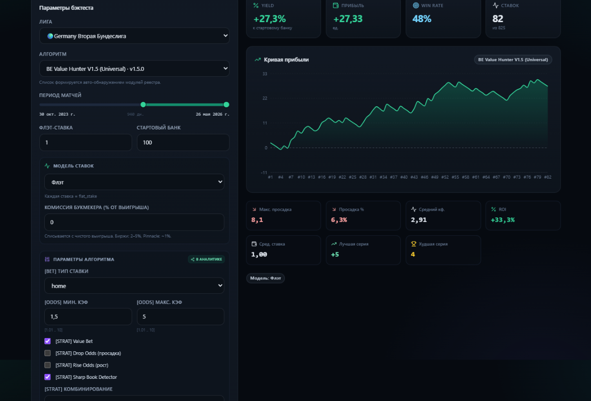Click the trophy icon beside Худшая серия

(x=414, y=244)
